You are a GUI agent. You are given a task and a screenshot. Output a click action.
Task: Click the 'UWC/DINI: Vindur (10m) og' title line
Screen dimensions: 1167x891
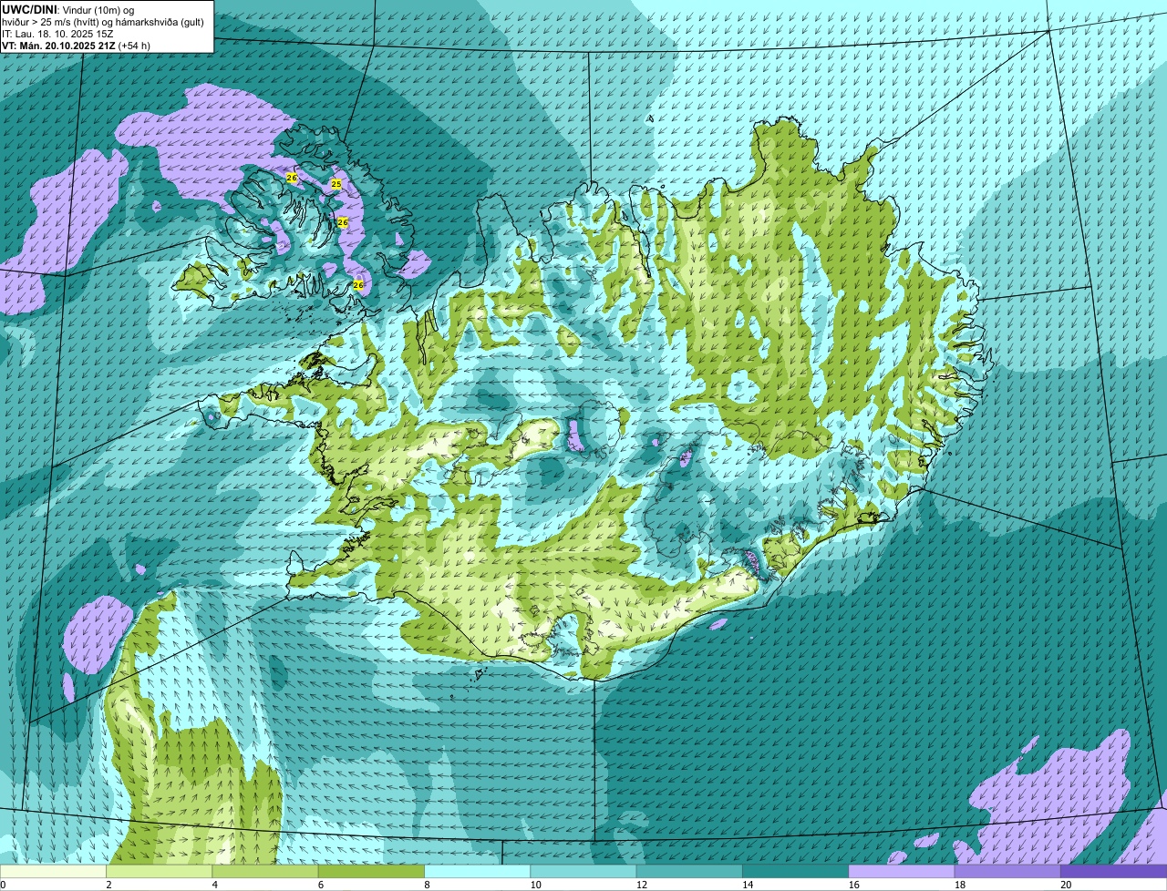click(69, 9)
